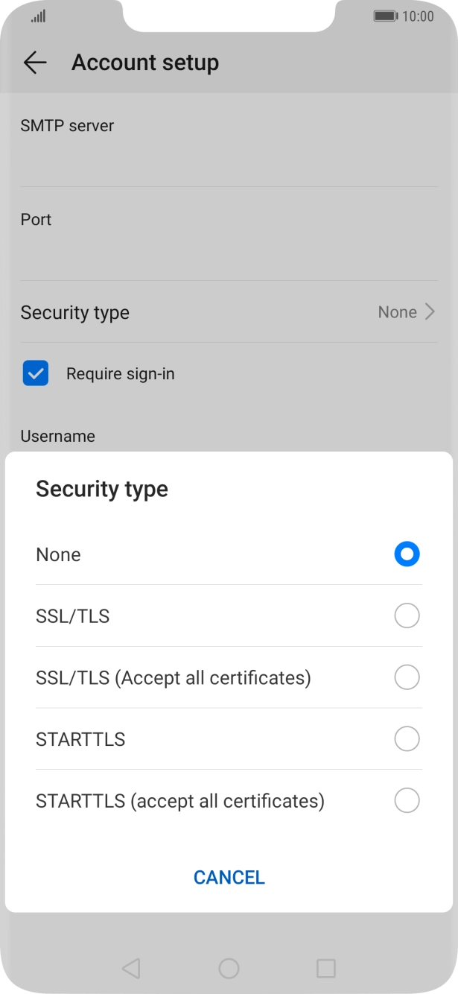Open the Security type chevron
The image size is (458, 994).
coord(430,312)
